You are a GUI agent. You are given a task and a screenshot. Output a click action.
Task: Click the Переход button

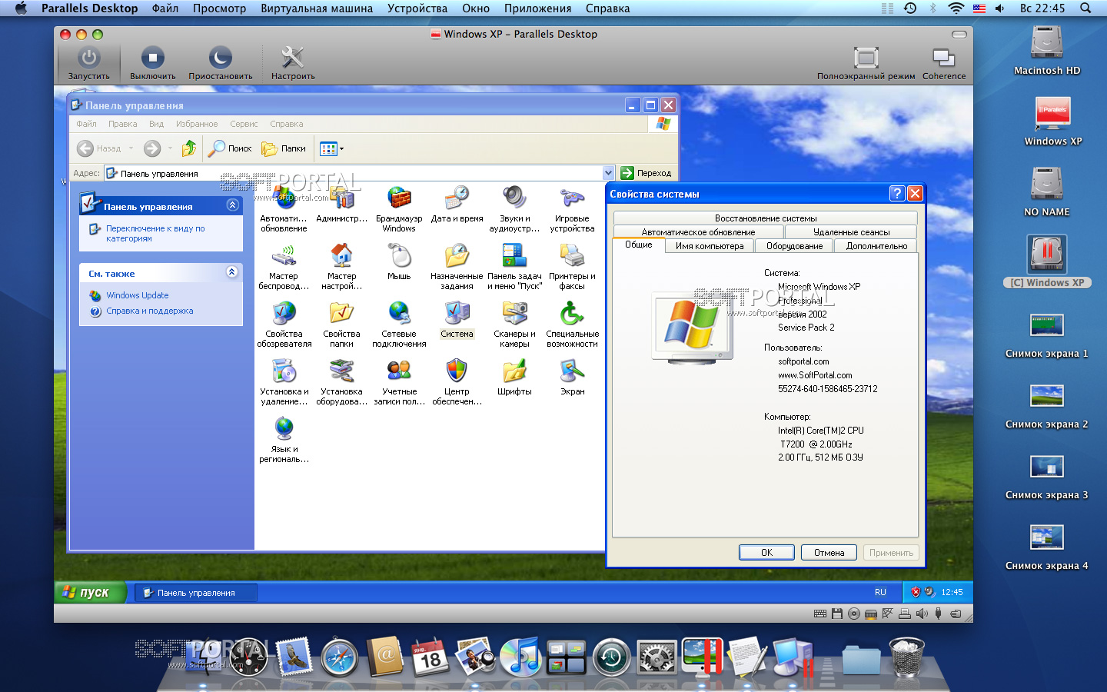tap(646, 173)
